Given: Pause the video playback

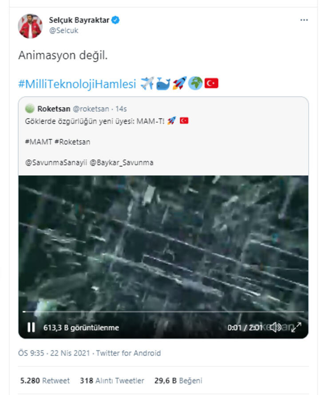Looking at the screenshot, I should 31,327.
